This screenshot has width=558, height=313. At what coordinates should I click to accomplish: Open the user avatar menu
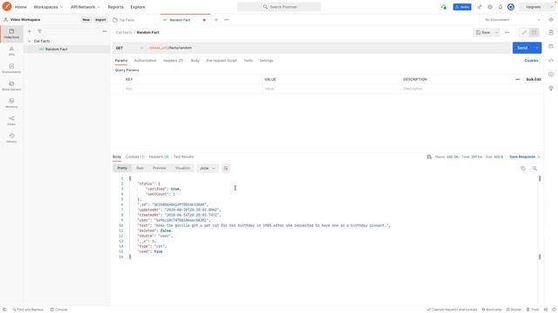[x=511, y=7]
